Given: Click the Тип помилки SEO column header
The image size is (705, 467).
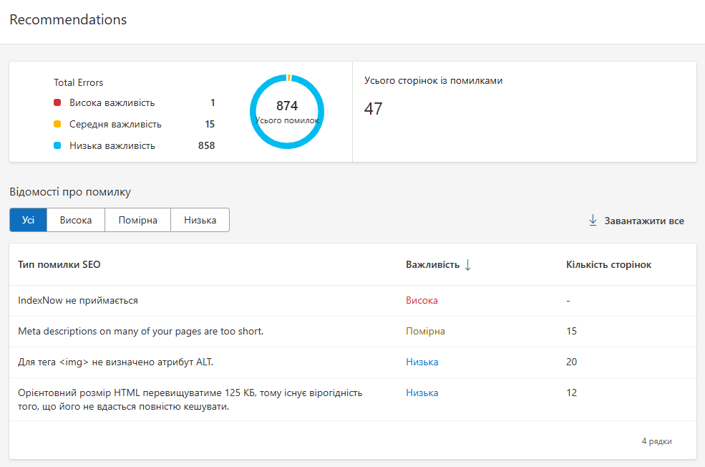Looking at the screenshot, I should click(x=59, y=265).
